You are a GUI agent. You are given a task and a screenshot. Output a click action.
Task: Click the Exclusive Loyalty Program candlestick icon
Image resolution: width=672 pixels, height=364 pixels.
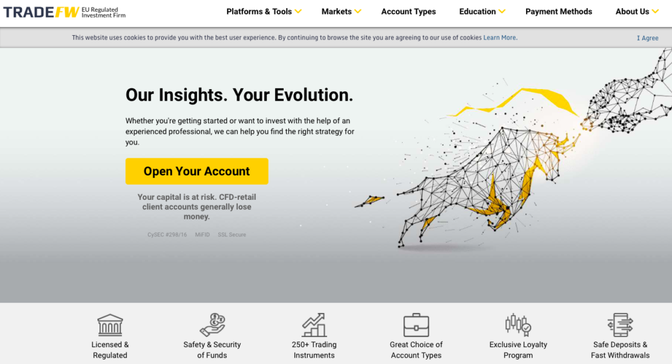pos(518,325)
